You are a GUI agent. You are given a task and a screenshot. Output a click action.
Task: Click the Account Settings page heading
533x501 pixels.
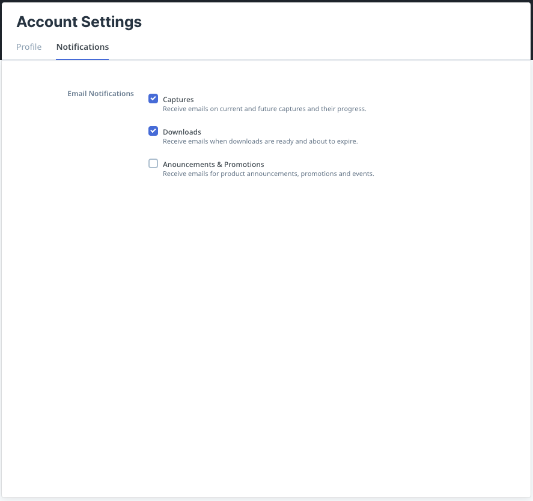click(79, 22)
